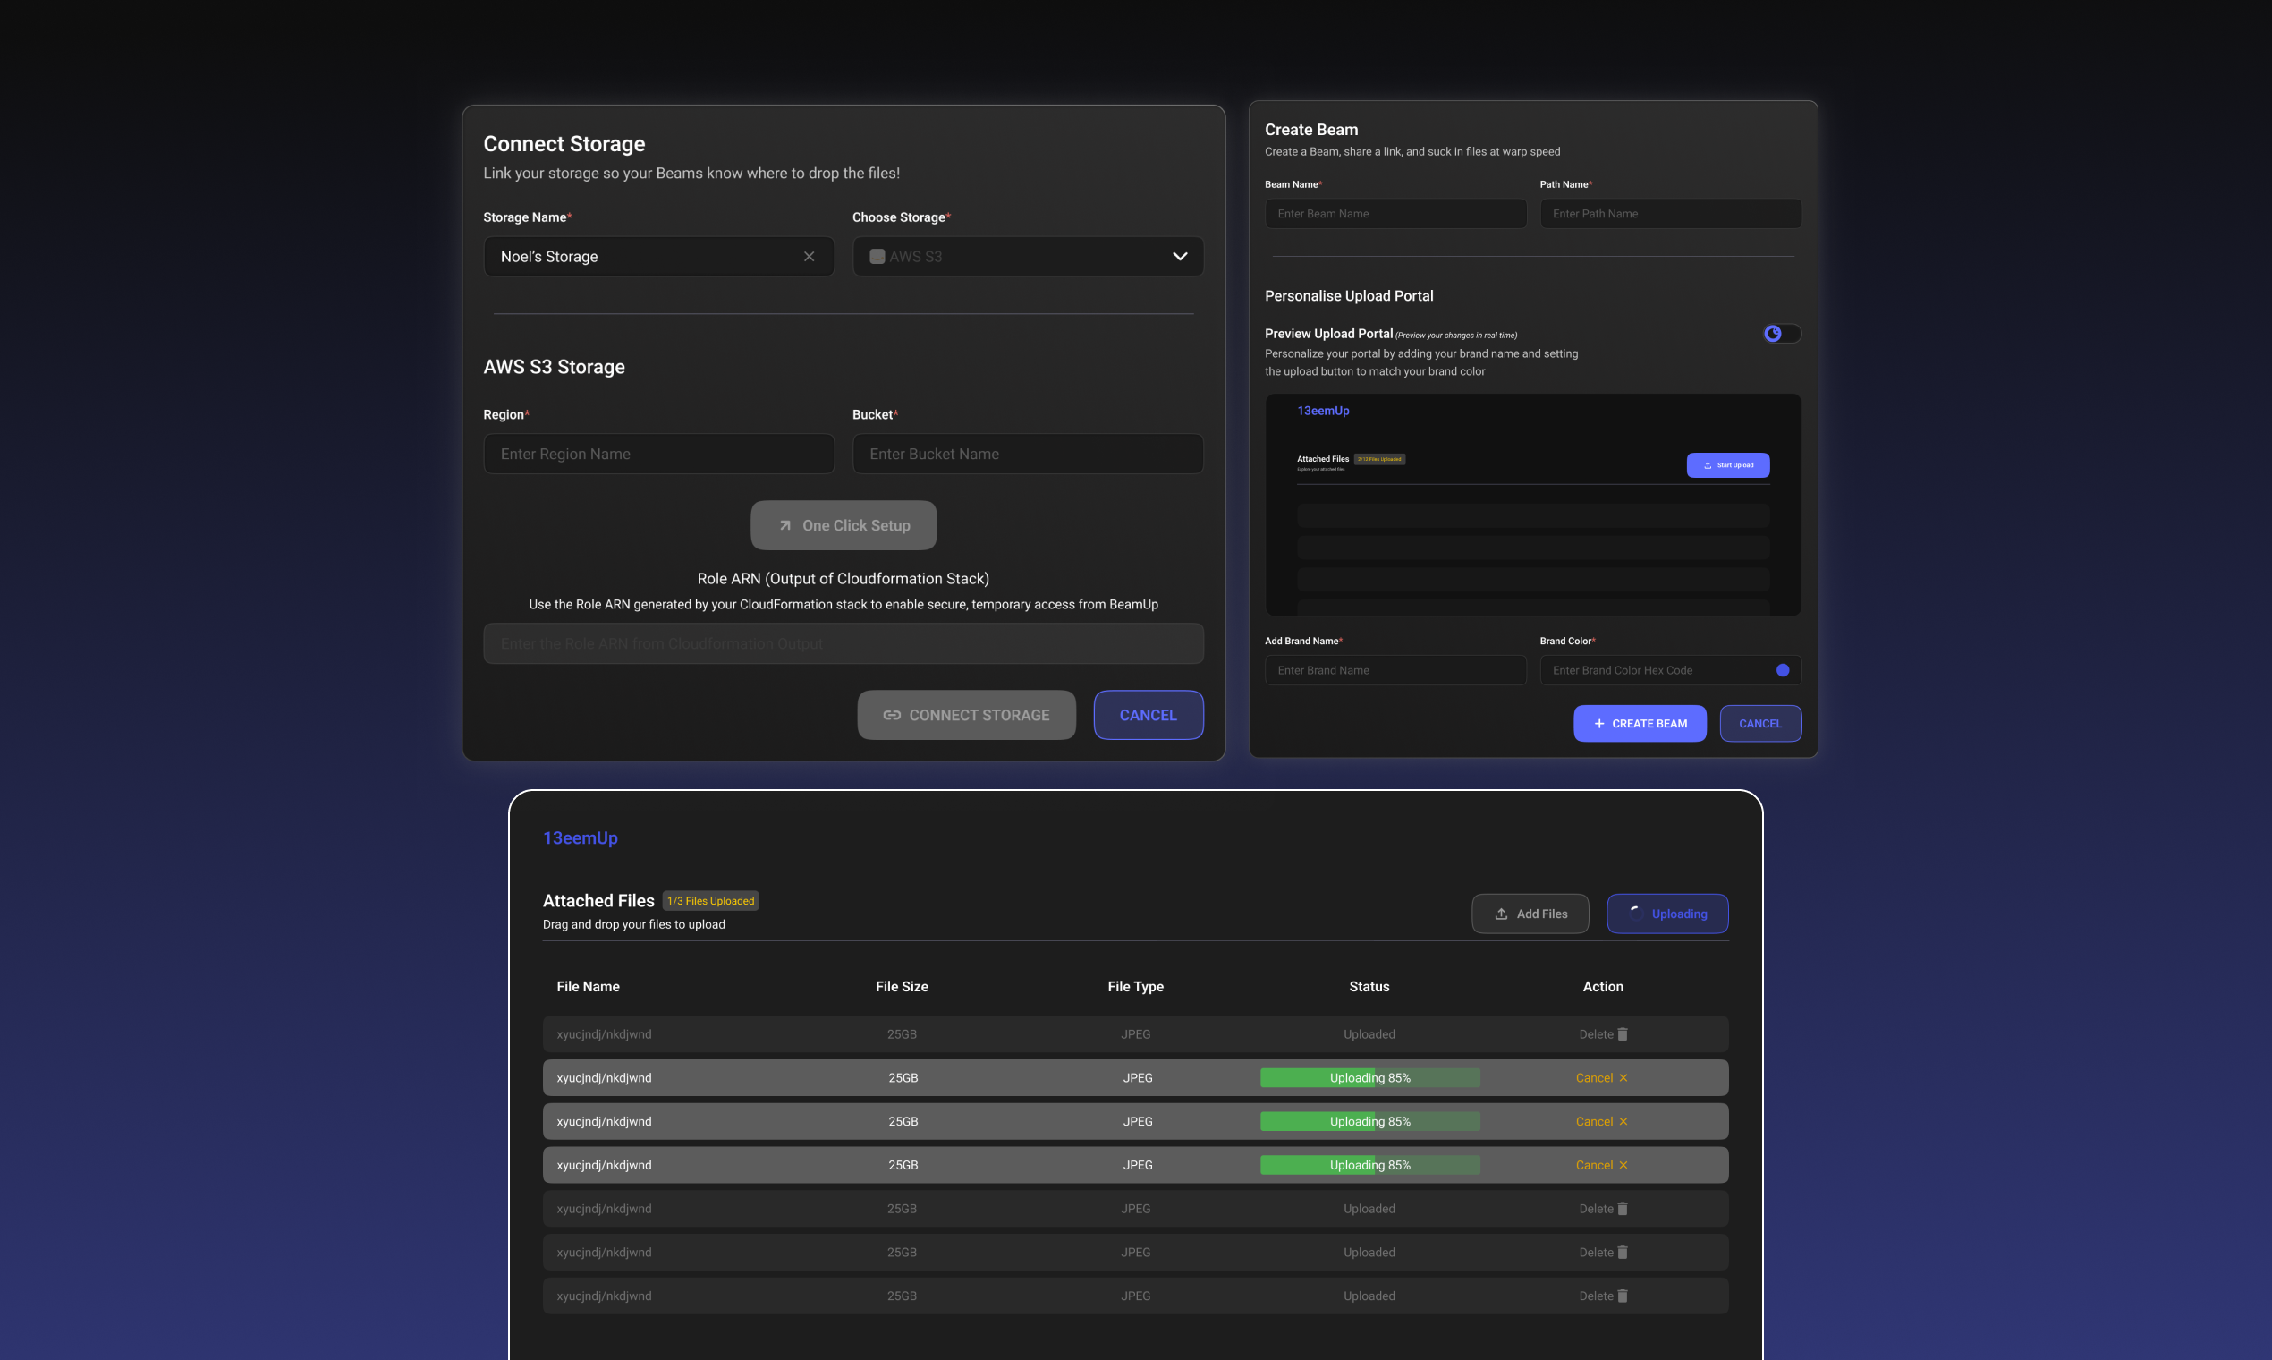The image size is (2272, 1360).
Task: Toggle the Preview Upload Portal switch
Action: coord(1782,334)
